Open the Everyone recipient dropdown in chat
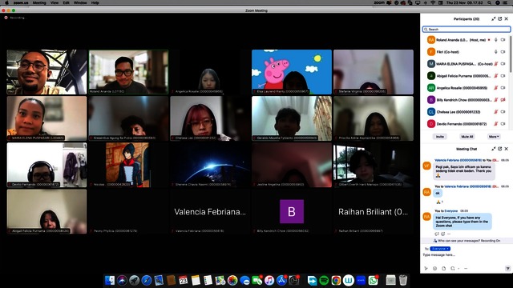The height and width of the screenshot is (288, 513). point(440,249)
